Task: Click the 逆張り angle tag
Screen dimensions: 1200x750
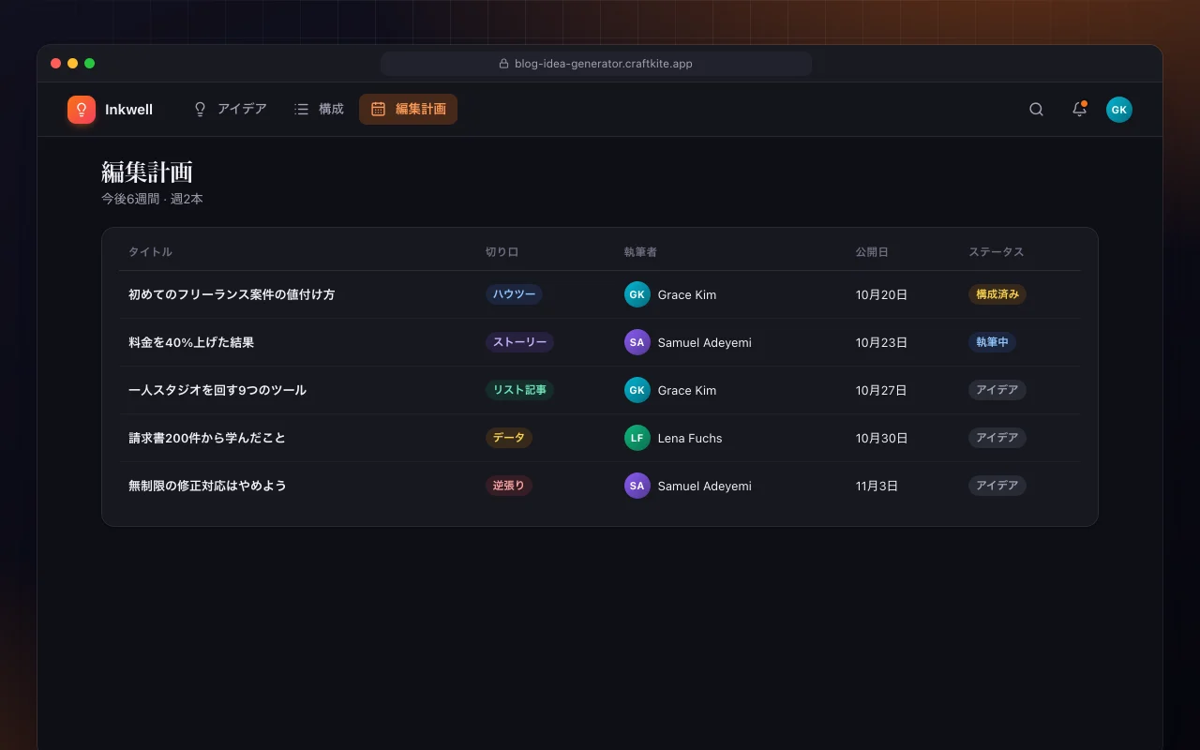Action: [509, 486]
